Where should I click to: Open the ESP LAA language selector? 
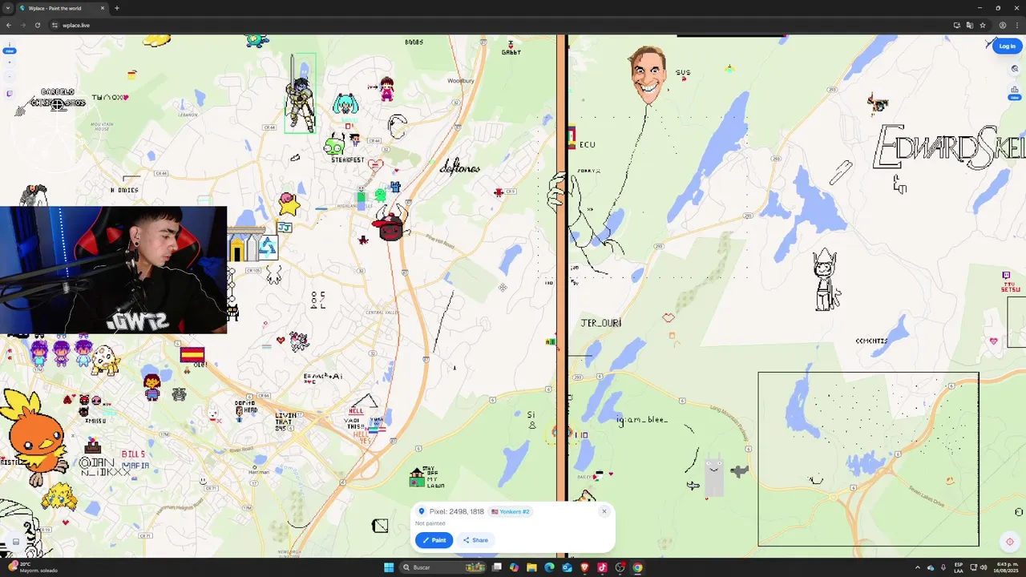point(958,567)
